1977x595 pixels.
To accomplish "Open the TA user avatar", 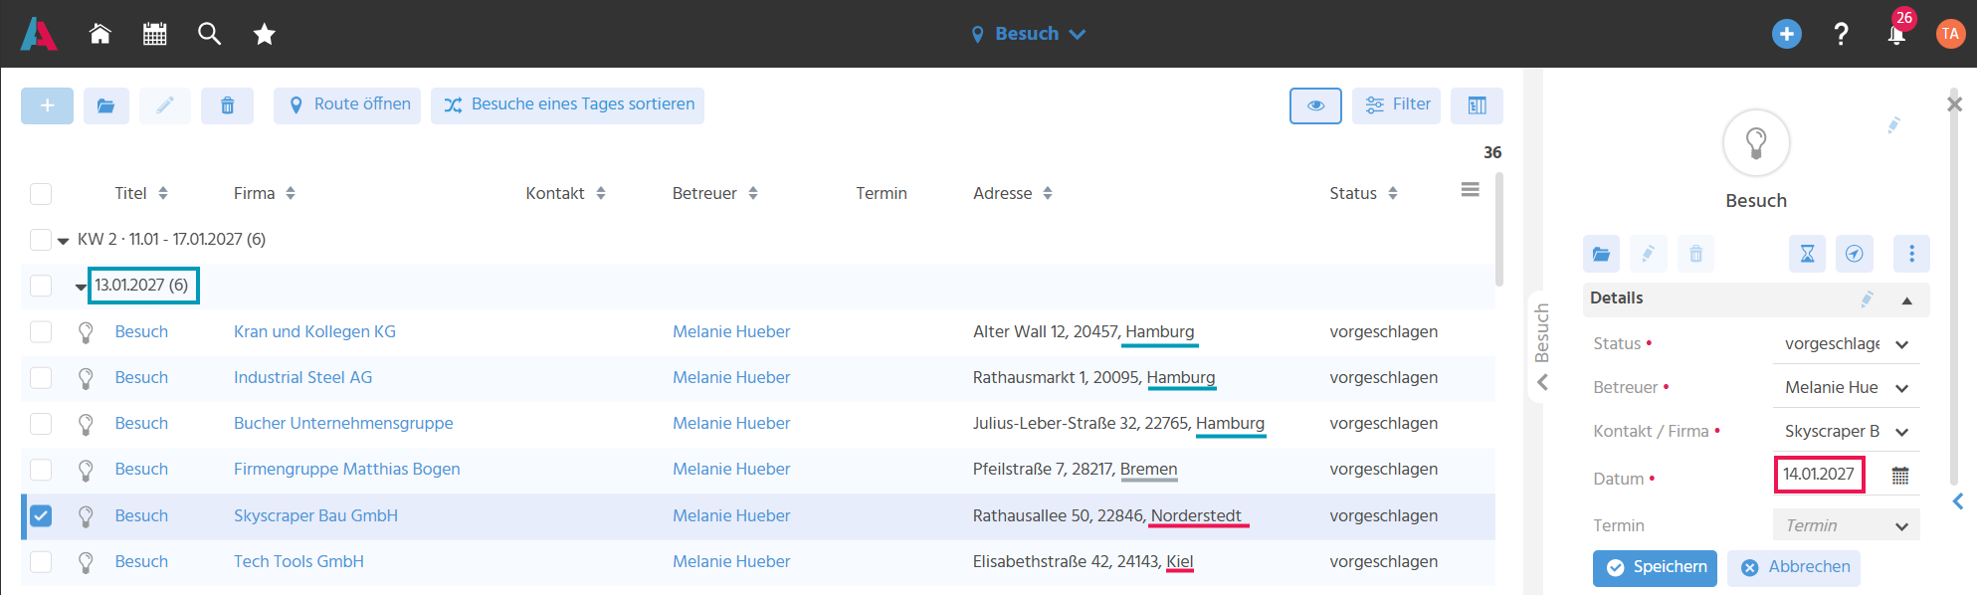I will [x=1950, y=34].
